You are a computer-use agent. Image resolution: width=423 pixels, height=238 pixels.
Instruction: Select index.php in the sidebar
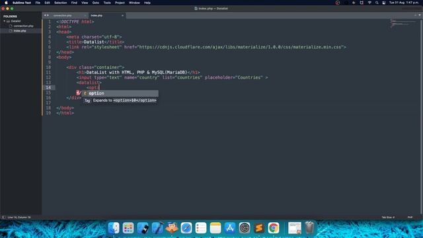coord(20,31)
